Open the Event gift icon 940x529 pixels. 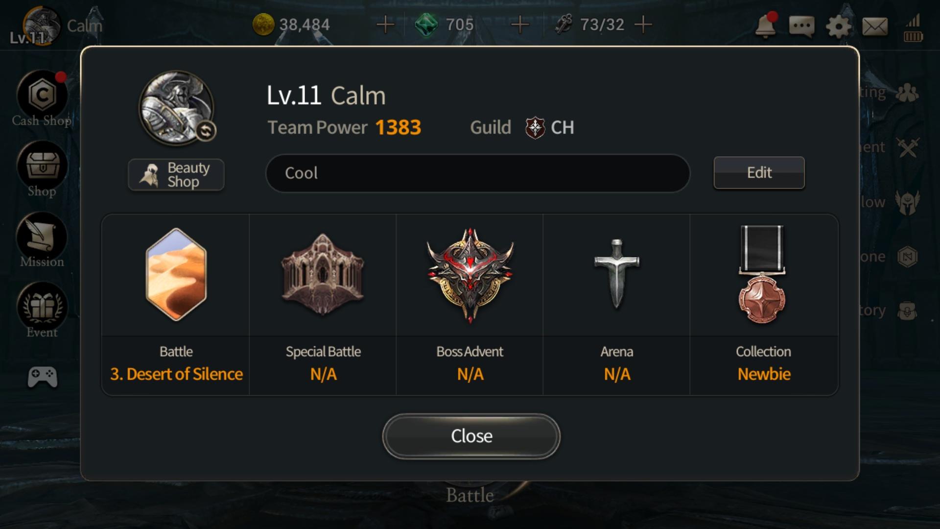pos(42,307)
